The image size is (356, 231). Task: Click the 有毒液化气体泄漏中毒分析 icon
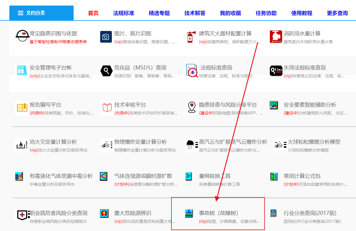19,176
